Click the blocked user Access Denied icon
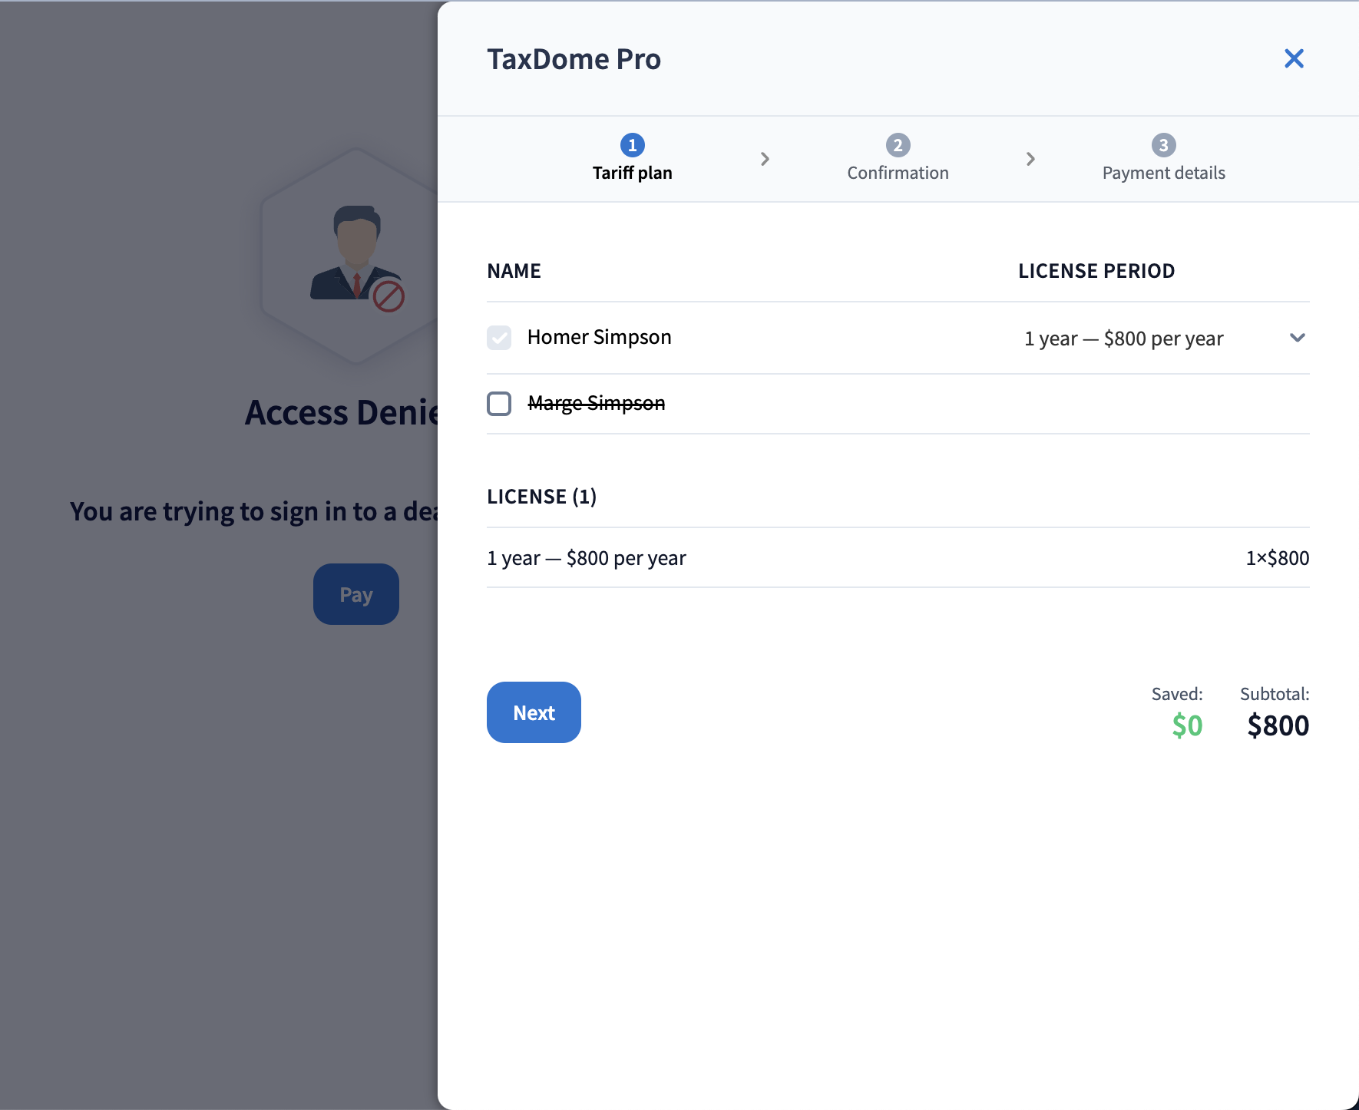This screenshot has height=1110, width=1359. (356, 257)
